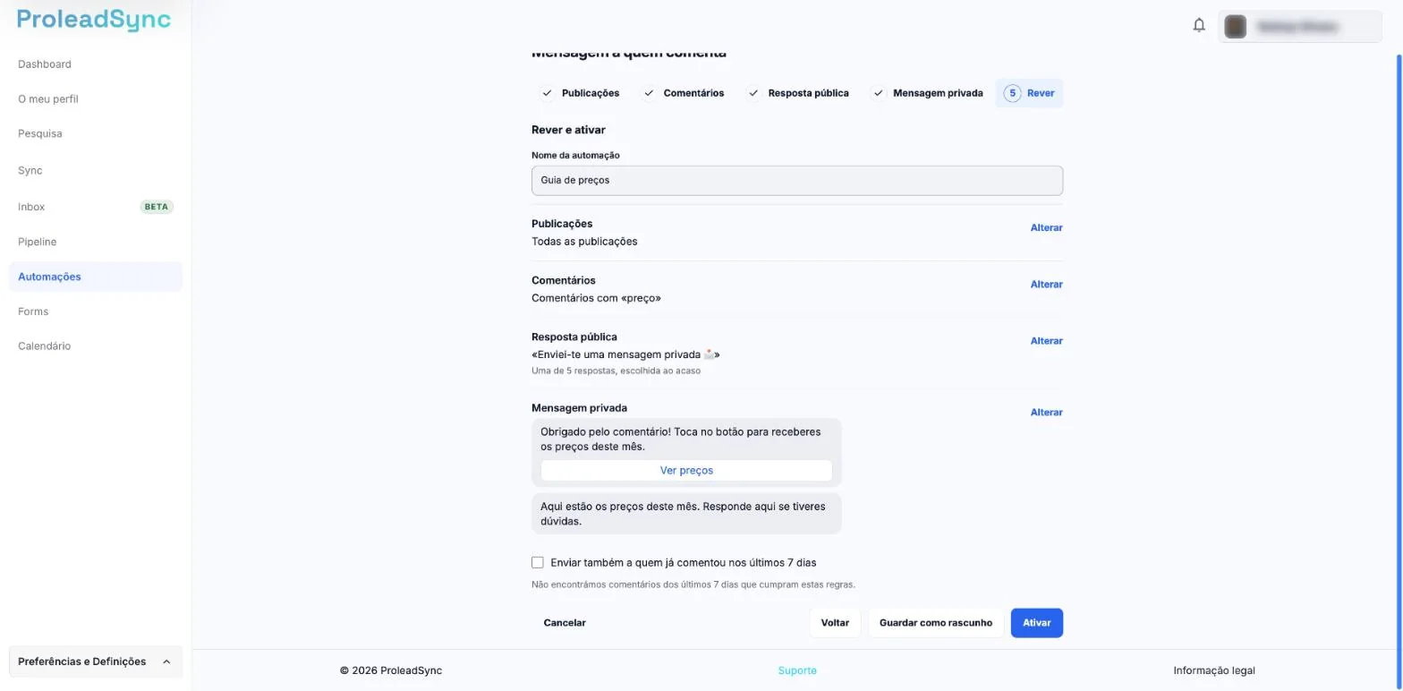Go to the Mensagem privada step
Screen dimensions: 1403x691
pyautogui.click(x=927, y=93)
